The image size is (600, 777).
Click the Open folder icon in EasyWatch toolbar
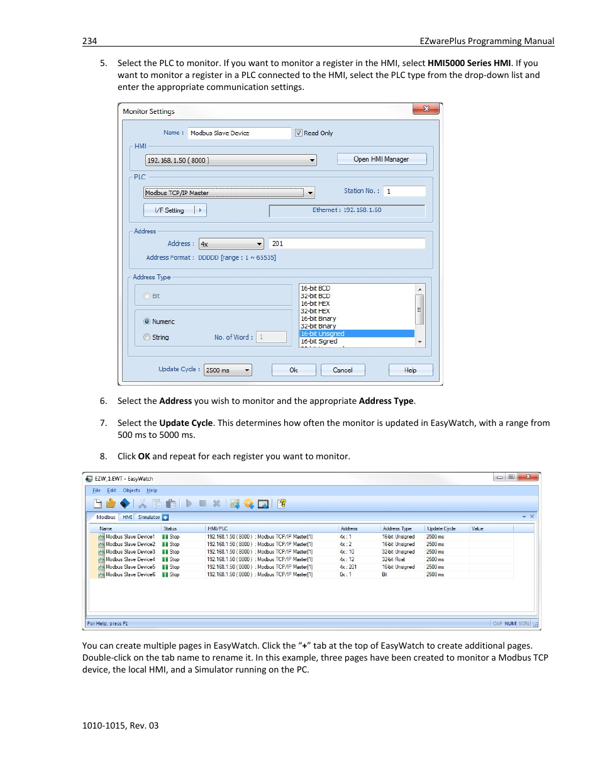point(111,503)
